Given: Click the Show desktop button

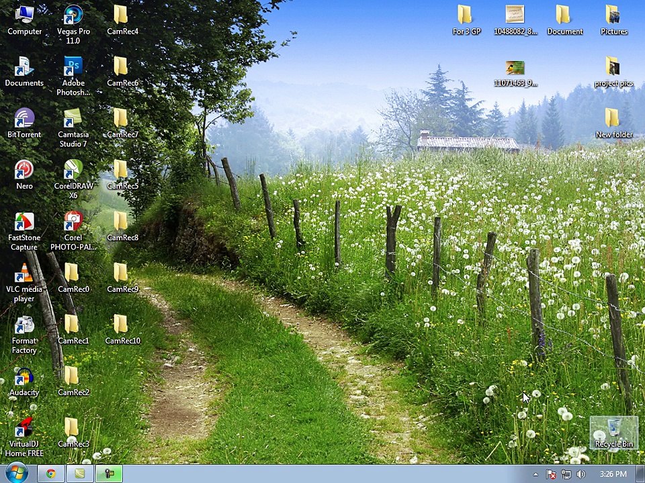Looking at the screenshot, I should coord(640,474).
